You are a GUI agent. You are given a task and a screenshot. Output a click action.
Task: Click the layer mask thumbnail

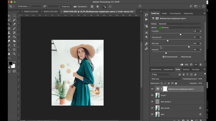point(165,89)
